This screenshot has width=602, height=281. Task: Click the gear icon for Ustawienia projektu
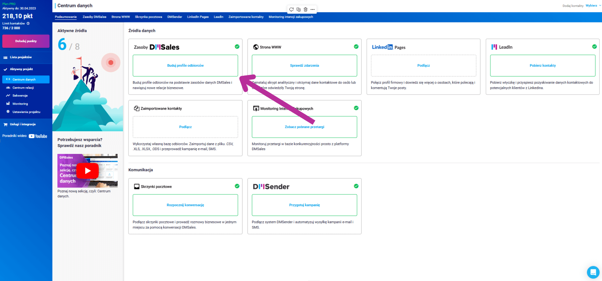pos(8,112)
